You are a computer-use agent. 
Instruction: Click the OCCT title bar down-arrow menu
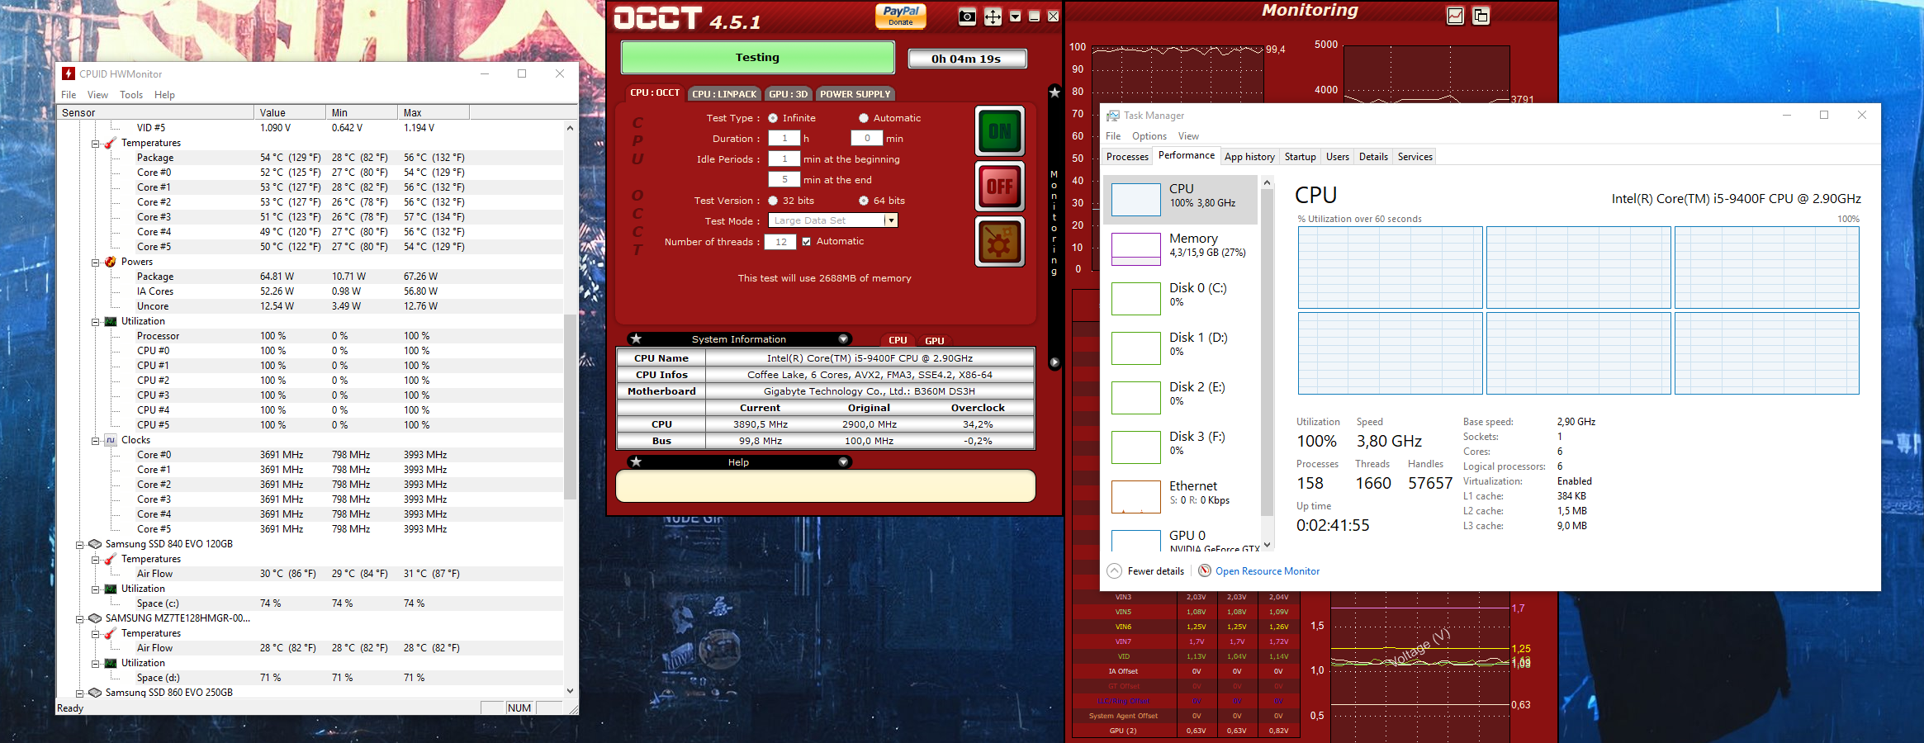[1016, 17]
